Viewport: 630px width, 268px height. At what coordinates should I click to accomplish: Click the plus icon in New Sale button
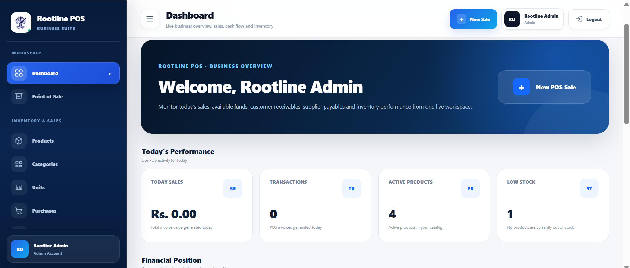[461, 19]
